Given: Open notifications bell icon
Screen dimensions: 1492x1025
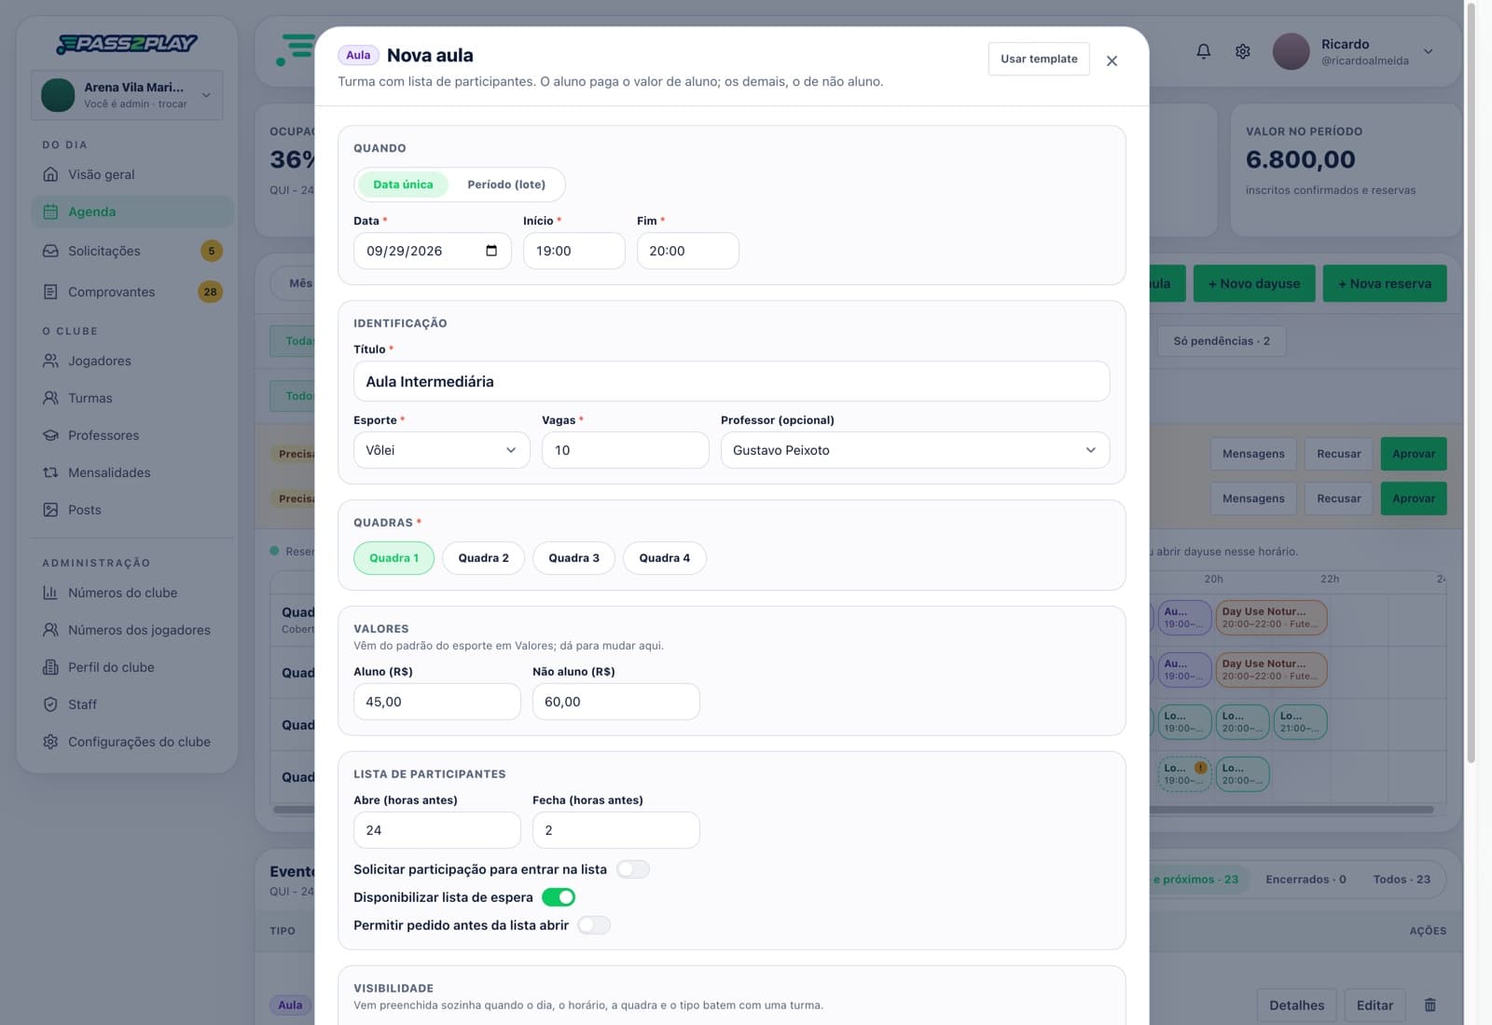Looking at the screenshot, I should (x=1204, y=51).
